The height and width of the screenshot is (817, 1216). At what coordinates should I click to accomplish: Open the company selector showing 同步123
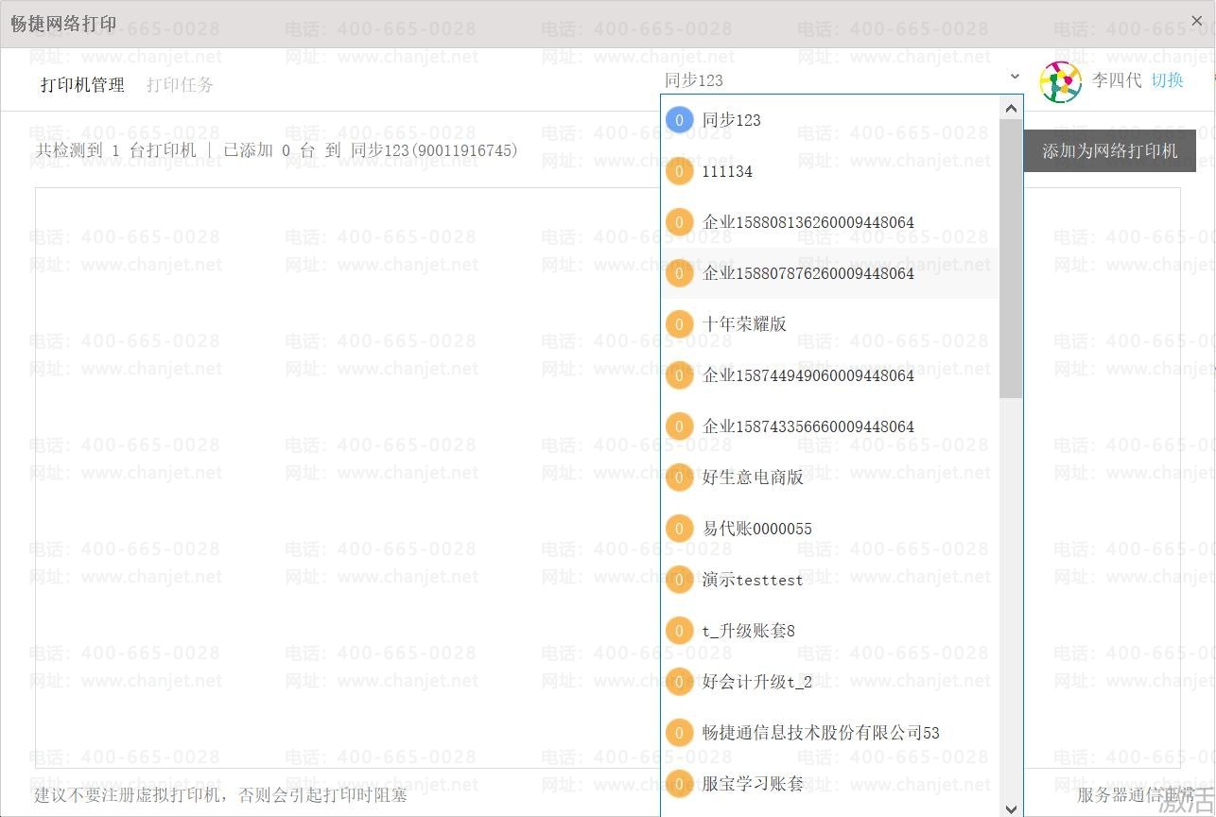click(x=842, y=80)
